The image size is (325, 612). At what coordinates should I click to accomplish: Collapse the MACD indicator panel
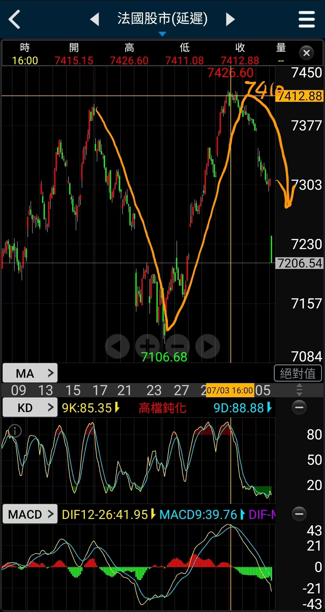coord(299,514)
